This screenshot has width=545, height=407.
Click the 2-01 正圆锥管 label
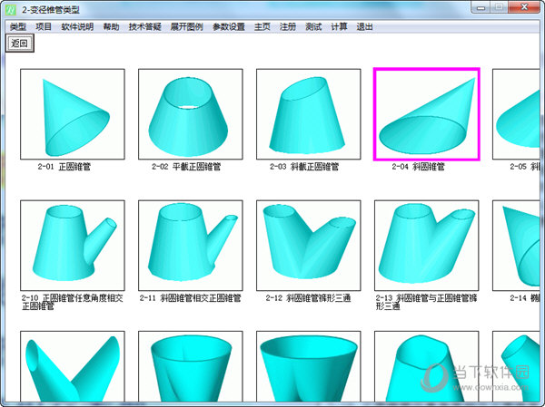[64, 167]
